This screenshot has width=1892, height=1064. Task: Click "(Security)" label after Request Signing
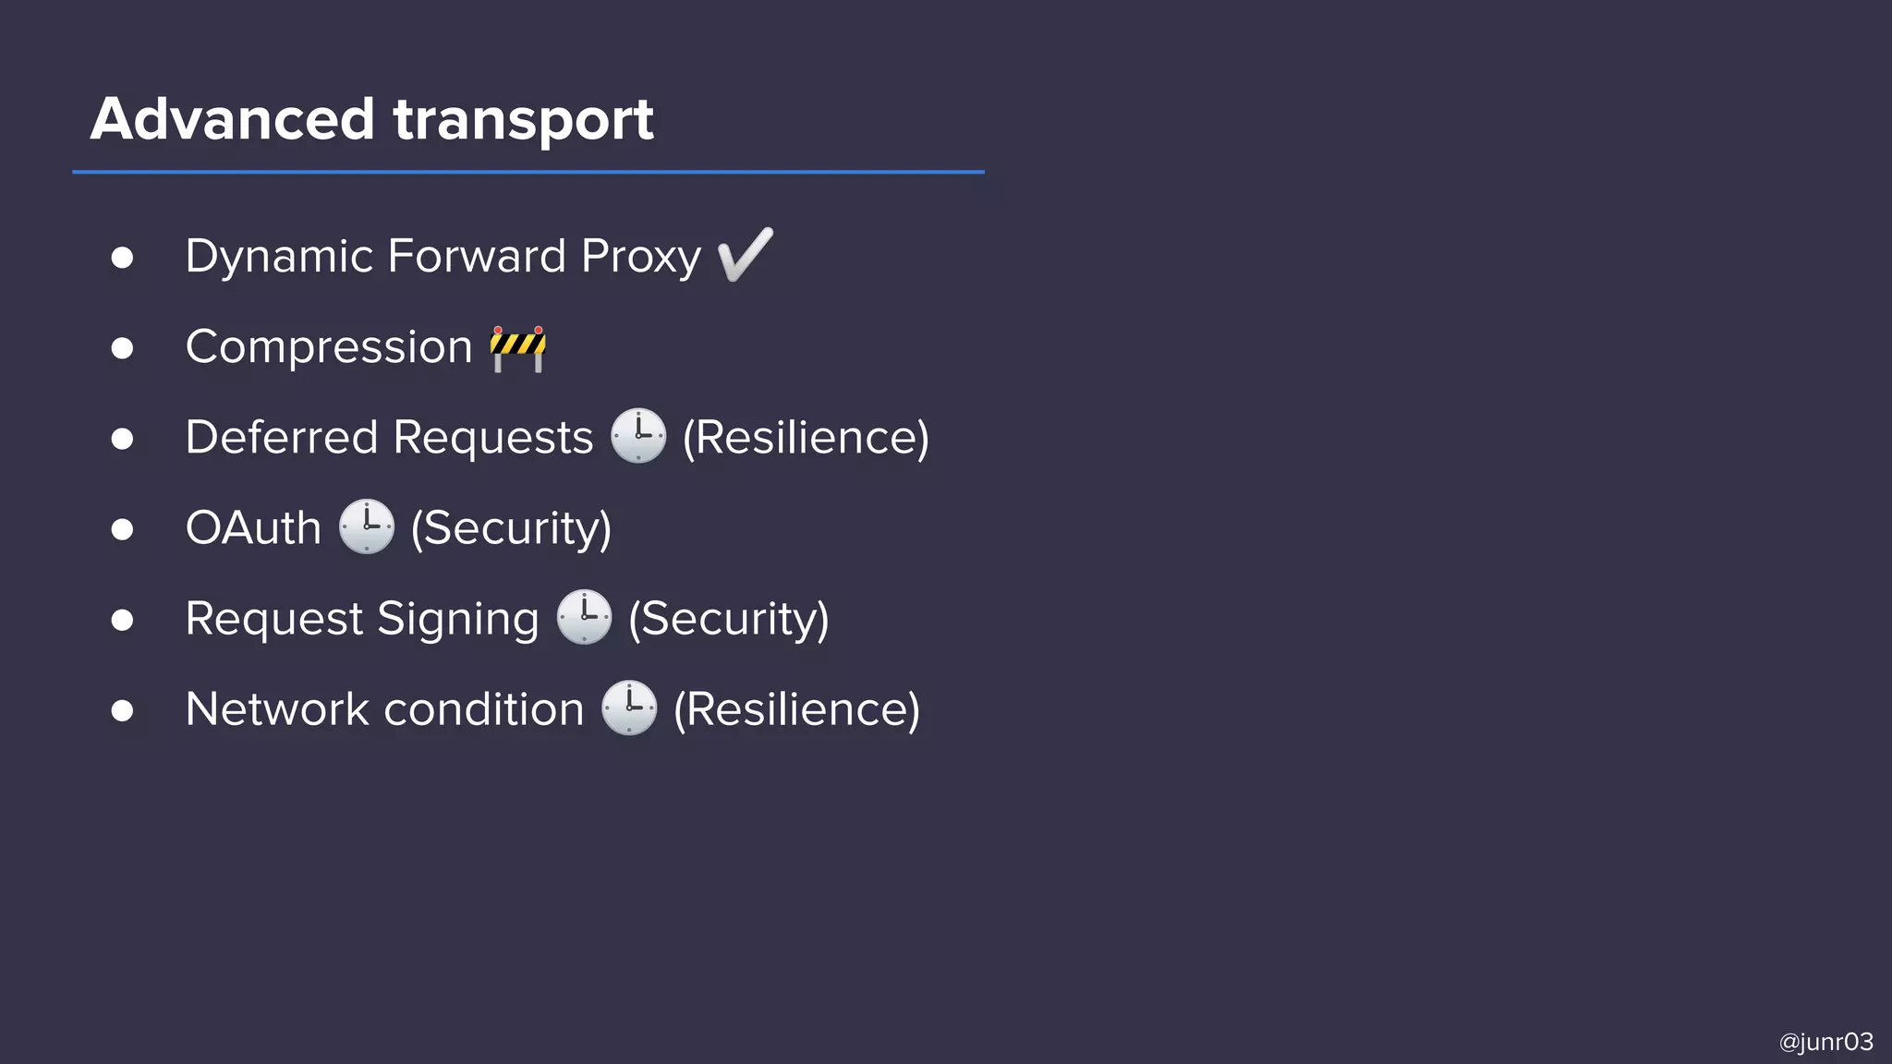(729, 618)
